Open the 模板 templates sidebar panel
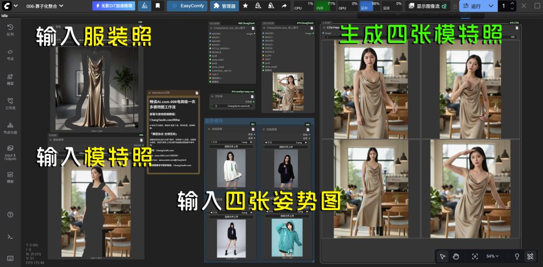The image size is (543, 267). tap(10, 177)
